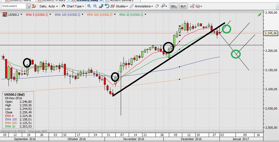This screenshot has height=142, width=279.
Task: Expand the EMA 100 (US500.I) legend dropdown
Action: 82,14
